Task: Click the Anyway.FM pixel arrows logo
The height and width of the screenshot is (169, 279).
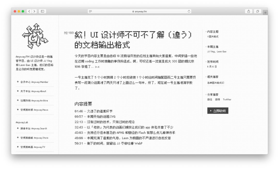Action: click(x=35, y=36)
